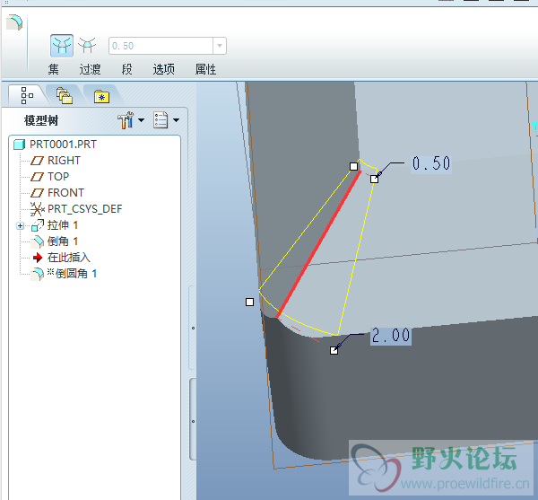Click the square handle at the top of the red edge
Image resolution: width=538 pixels, height=500 pixels.
tap(354, 167)
